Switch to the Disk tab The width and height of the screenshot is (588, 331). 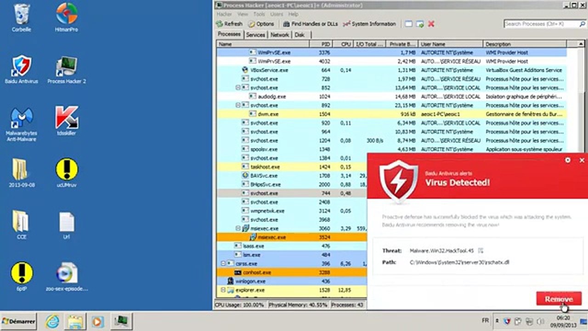(300, 35)
